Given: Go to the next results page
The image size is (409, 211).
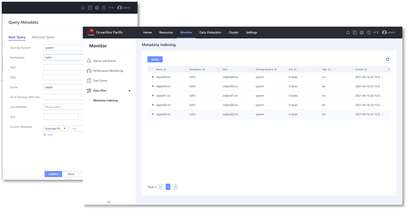Looking at the screenshot, I should tap(175, 187).
